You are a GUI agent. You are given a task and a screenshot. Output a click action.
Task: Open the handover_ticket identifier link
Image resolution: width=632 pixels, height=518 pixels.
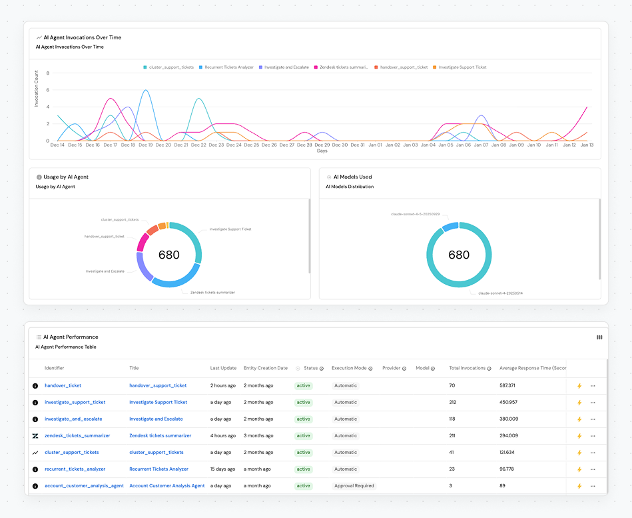(63, 386)
